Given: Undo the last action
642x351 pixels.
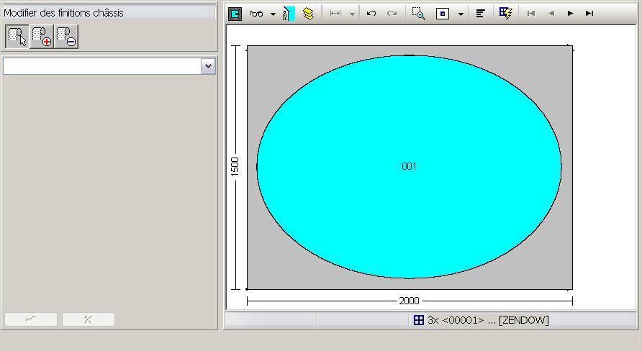Looking at the screenshot, I should [x=371, y=14].
